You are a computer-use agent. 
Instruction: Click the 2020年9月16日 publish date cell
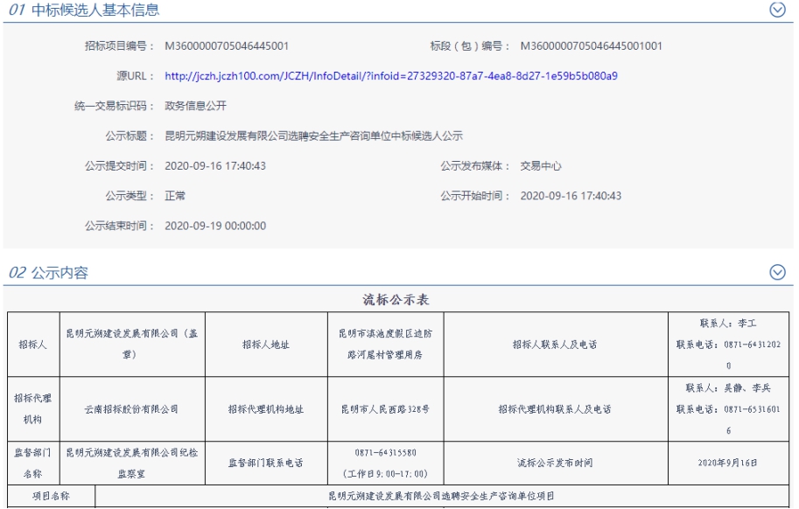[727, 462]
